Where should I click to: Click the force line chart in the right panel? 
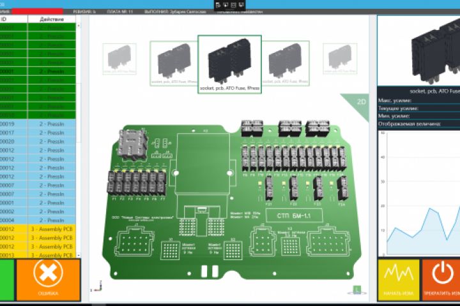(420, 193)
